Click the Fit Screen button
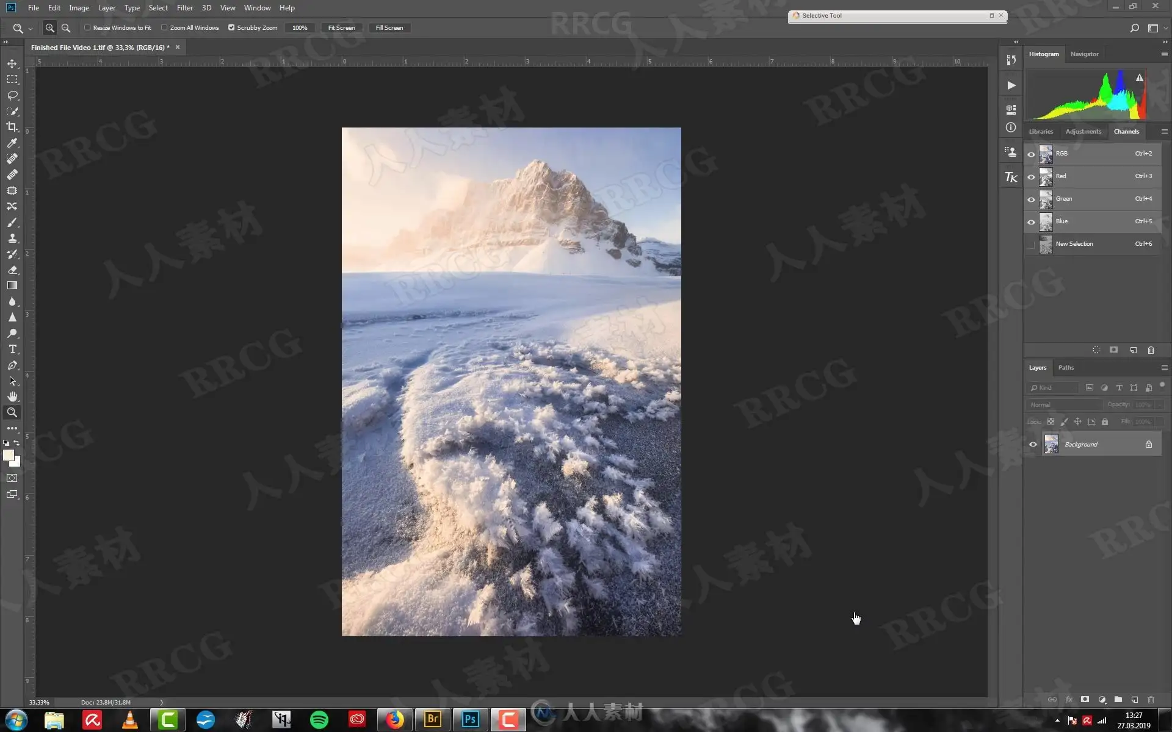 pyautogui.click(x=341, y=28)
